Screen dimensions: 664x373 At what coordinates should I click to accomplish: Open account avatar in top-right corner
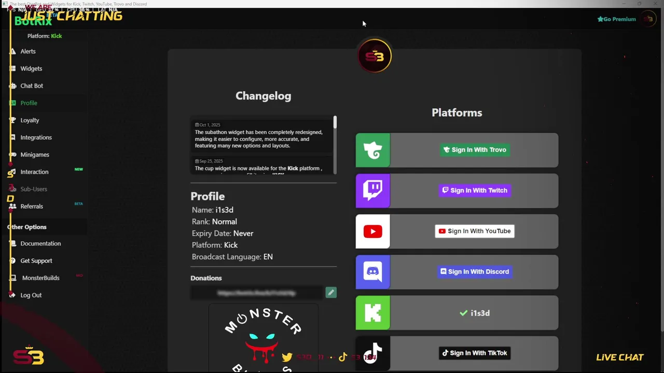pos(648,19)
